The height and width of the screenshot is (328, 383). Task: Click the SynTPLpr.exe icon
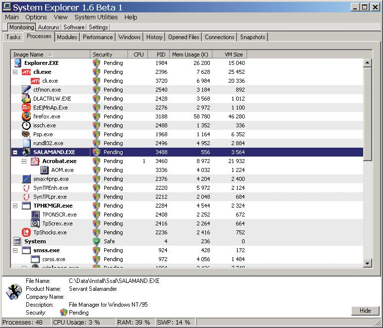click(x=26, y=197)
